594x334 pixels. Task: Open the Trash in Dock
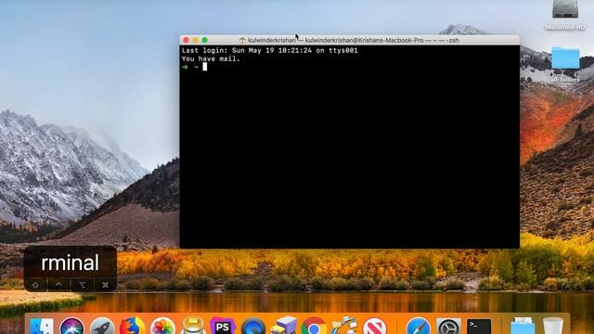click(x=553, y=327)
